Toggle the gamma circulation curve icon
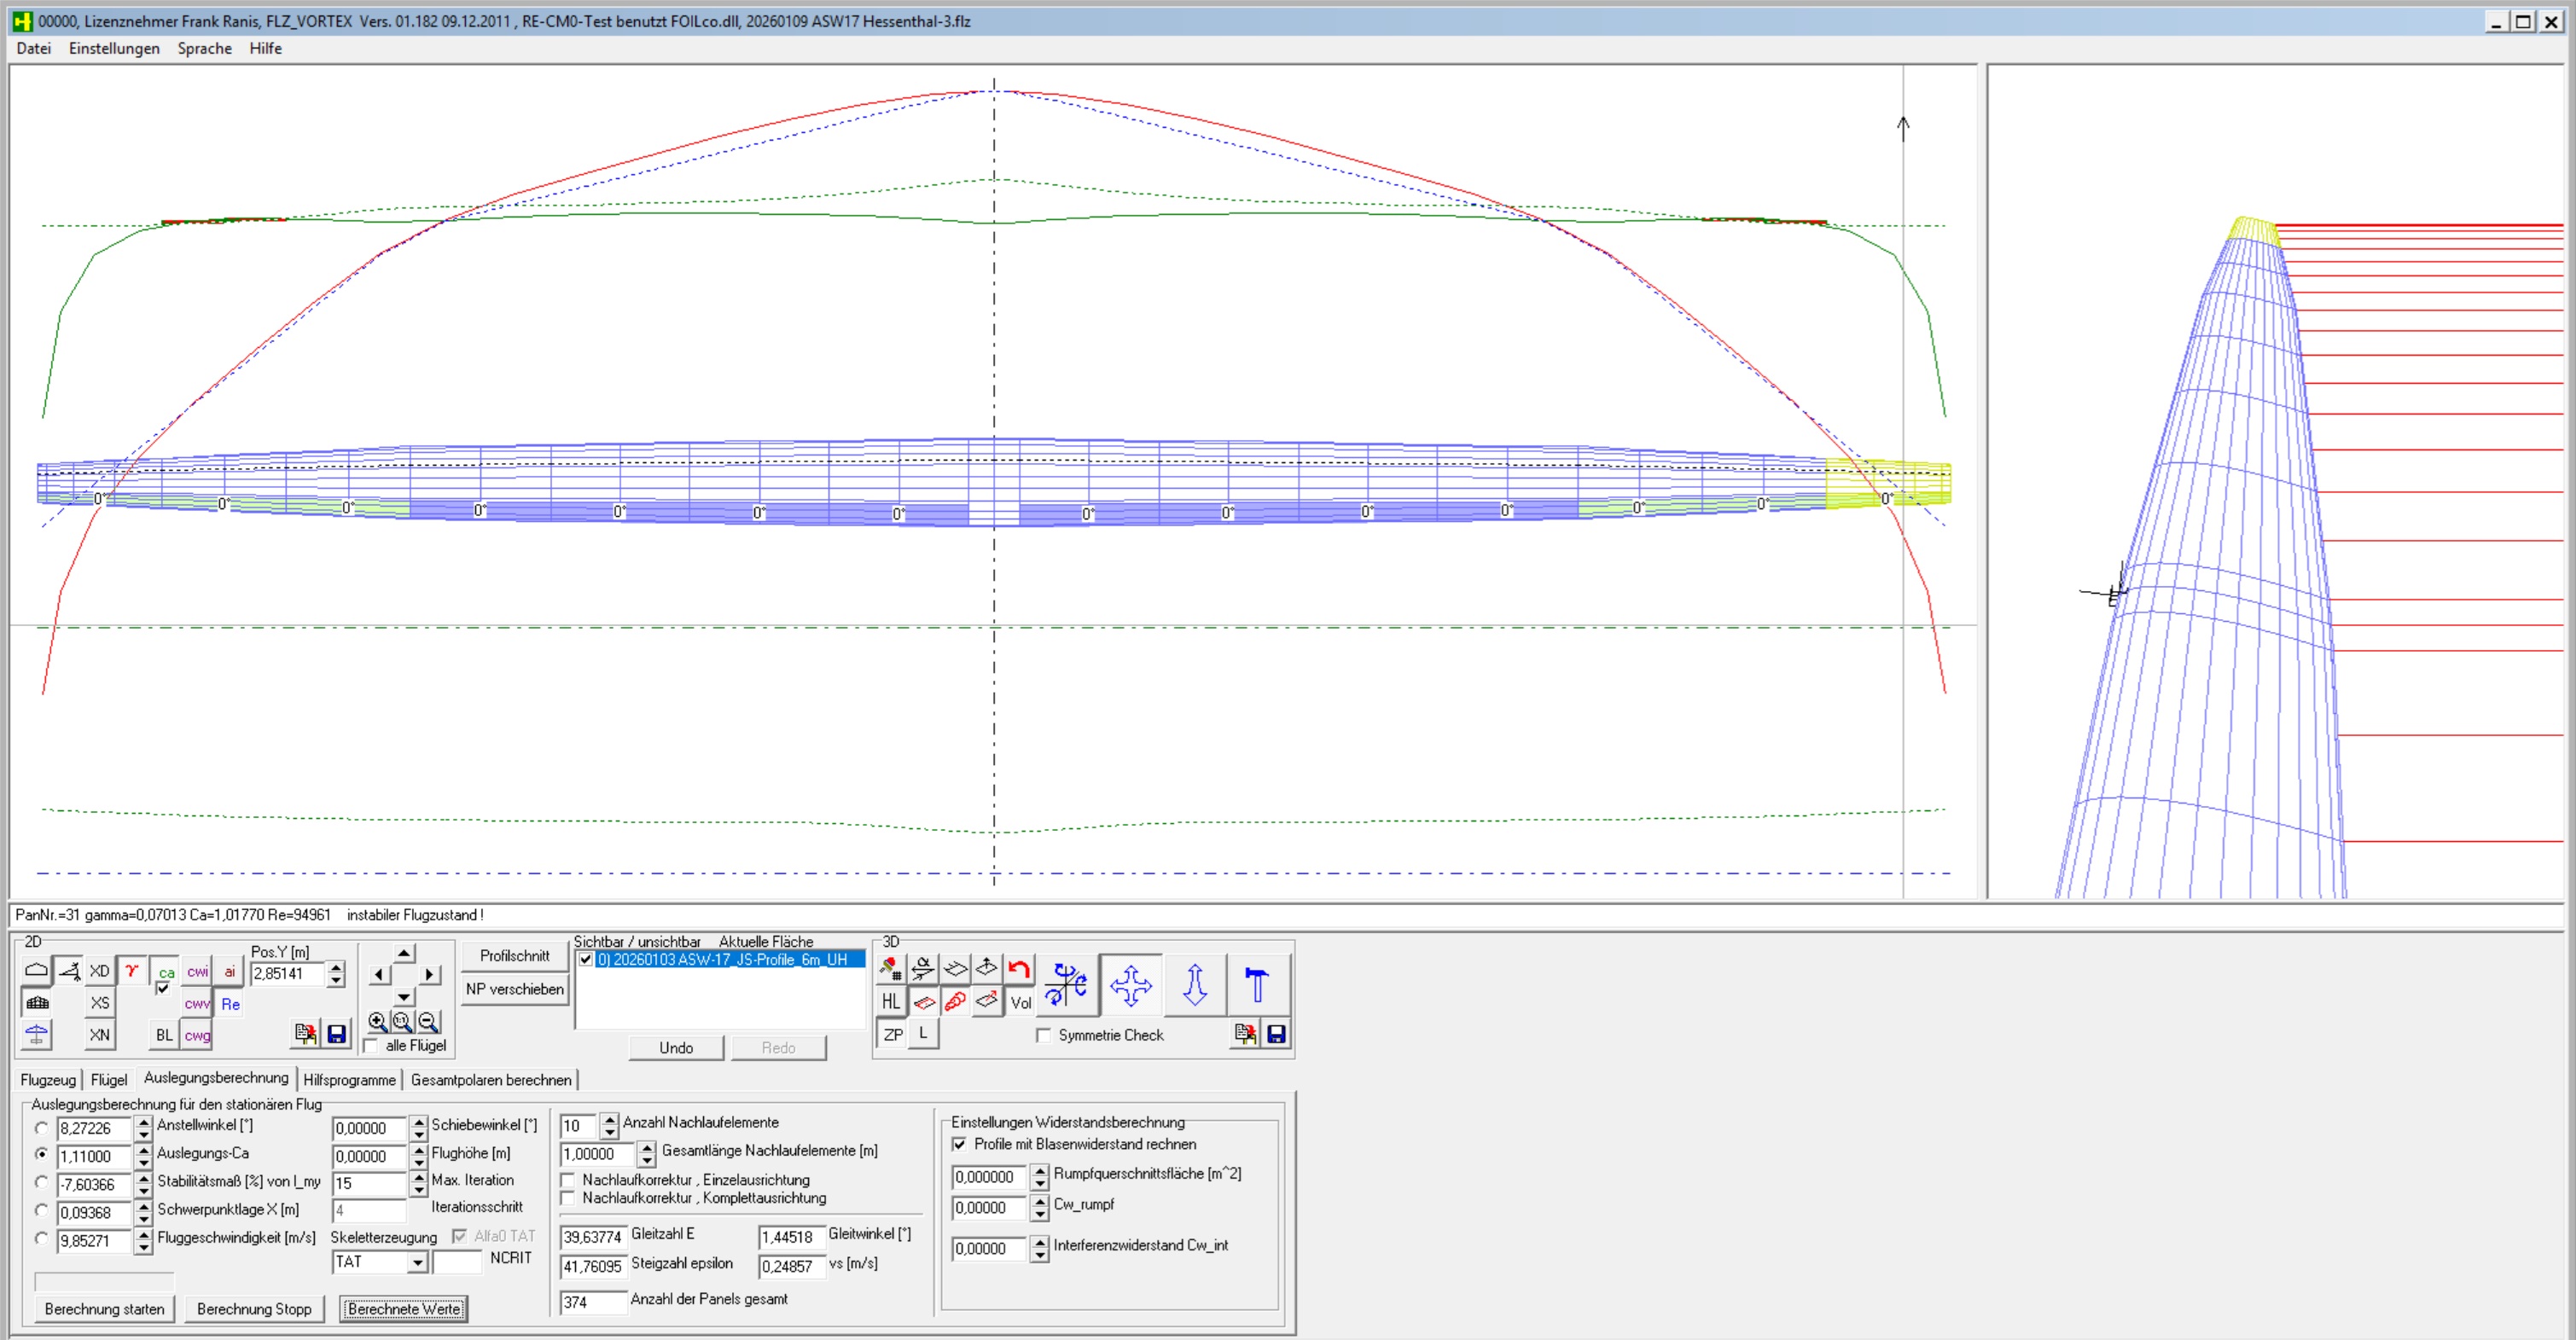Screen dimensions: 2576x1340 [x=131, y=971]
